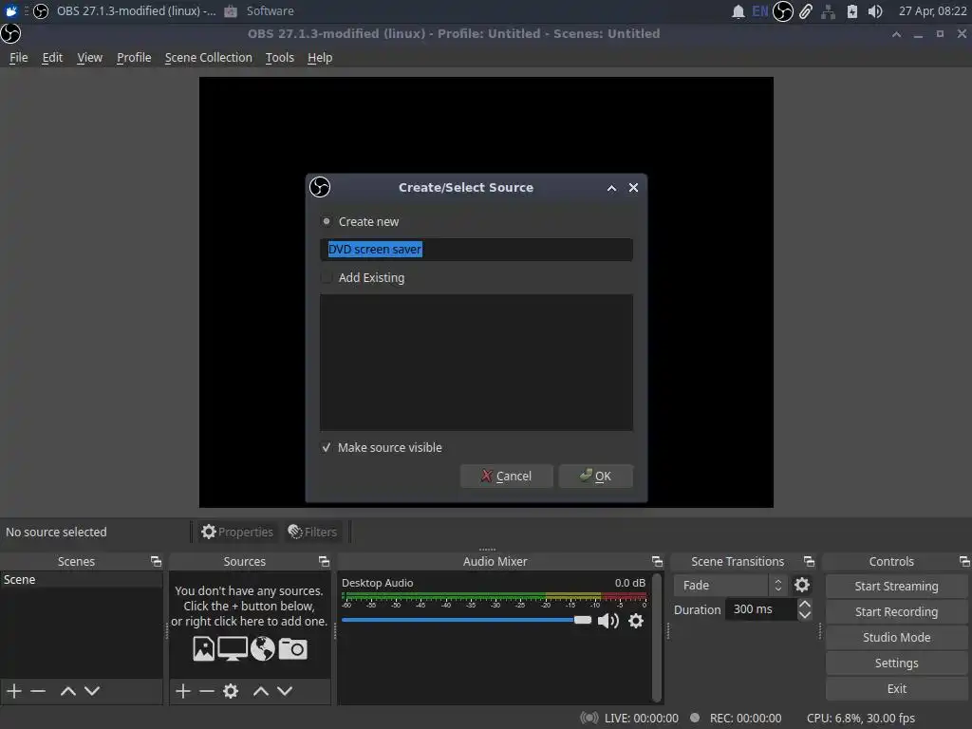Open the Scene Collection menu
The height and width of the screenshot is (729, 972).
click(x=208, y=58)
